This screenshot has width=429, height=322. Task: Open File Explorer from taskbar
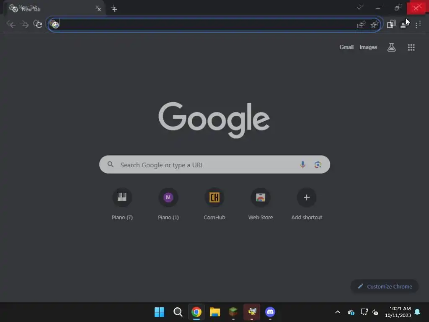pos(215,312)
